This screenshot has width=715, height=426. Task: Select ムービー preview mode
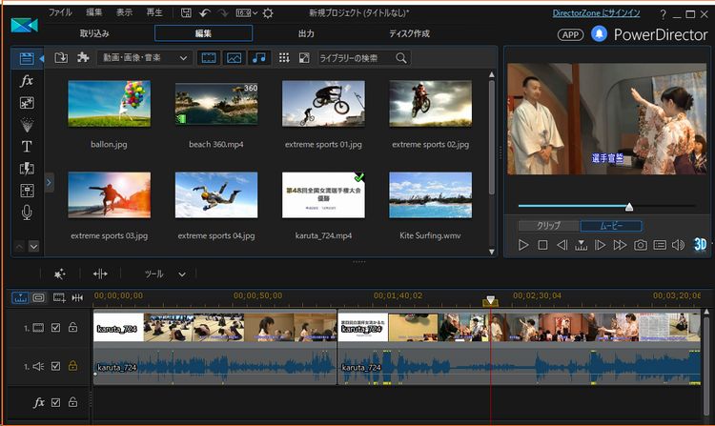pyautogui.click(x=611, y=226)
